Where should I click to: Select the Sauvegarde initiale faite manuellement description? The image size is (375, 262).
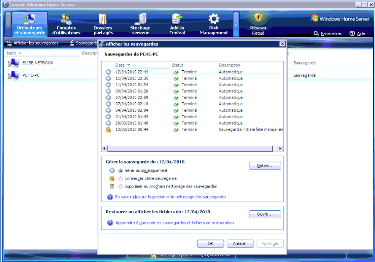pyautogui.click(x=251, y=129)
